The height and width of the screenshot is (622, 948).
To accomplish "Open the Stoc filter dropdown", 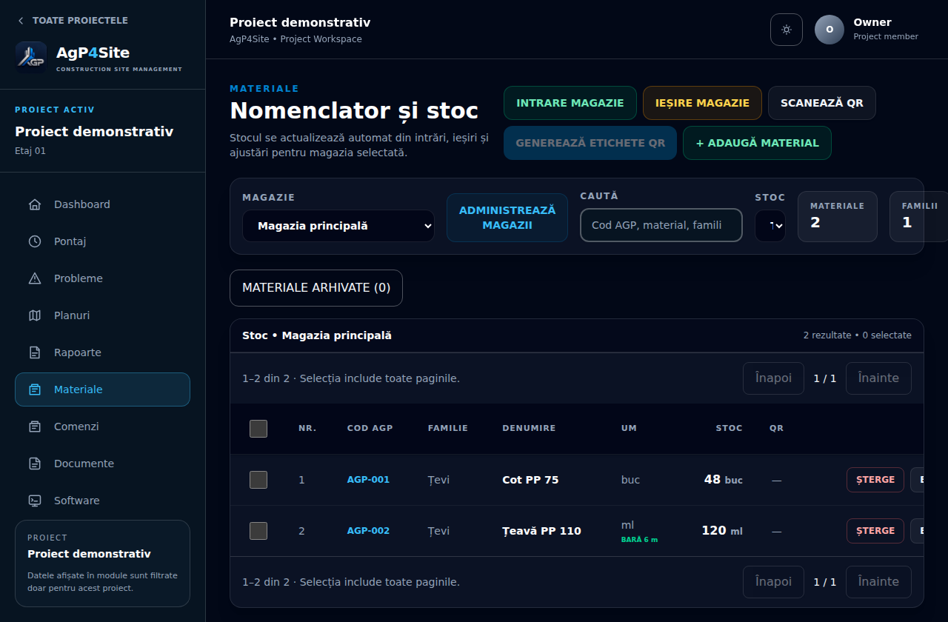I will point(770,226).
